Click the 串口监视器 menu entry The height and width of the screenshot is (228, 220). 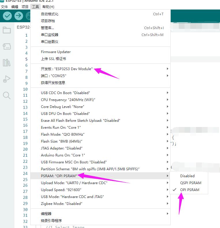[50, 35]
